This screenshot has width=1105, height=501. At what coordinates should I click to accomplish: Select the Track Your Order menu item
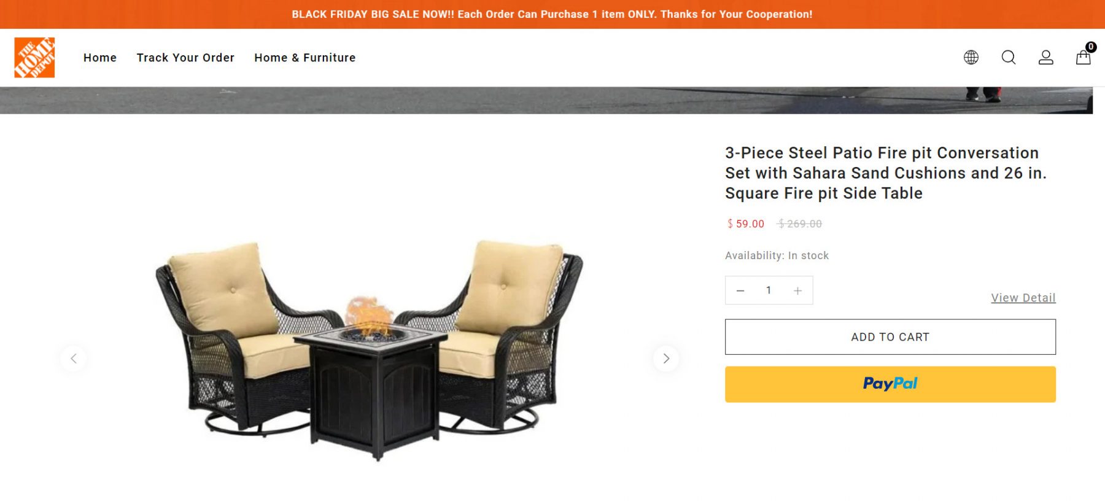(x=185, y=57)
